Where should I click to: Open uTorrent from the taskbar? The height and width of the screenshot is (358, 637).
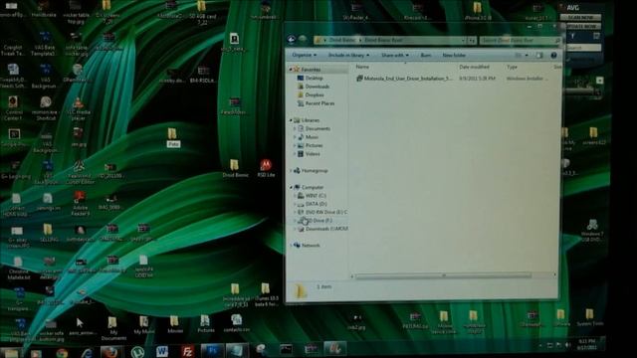137,351
